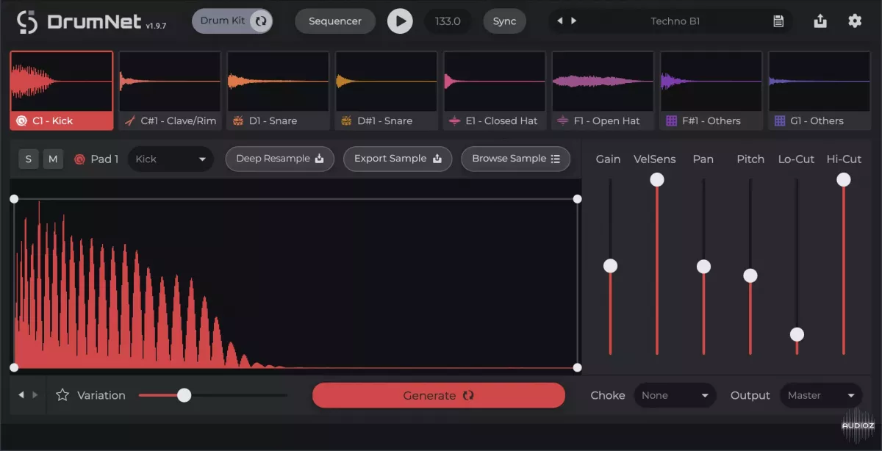Image resolution: width=882 pixels, height=451 pixels.
Task: Select the F#1 - Others pad
Action: coord(711,90)
